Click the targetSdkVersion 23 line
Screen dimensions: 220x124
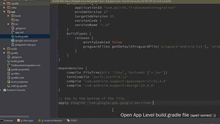94,16
